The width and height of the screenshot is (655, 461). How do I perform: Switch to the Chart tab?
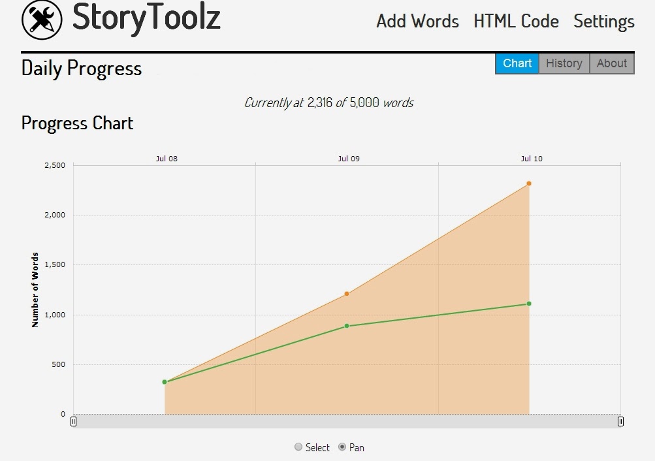pos(517,63)
